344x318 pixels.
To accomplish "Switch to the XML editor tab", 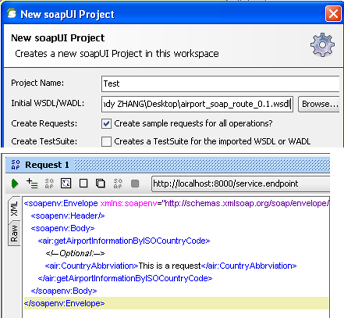I will (14, 210).
